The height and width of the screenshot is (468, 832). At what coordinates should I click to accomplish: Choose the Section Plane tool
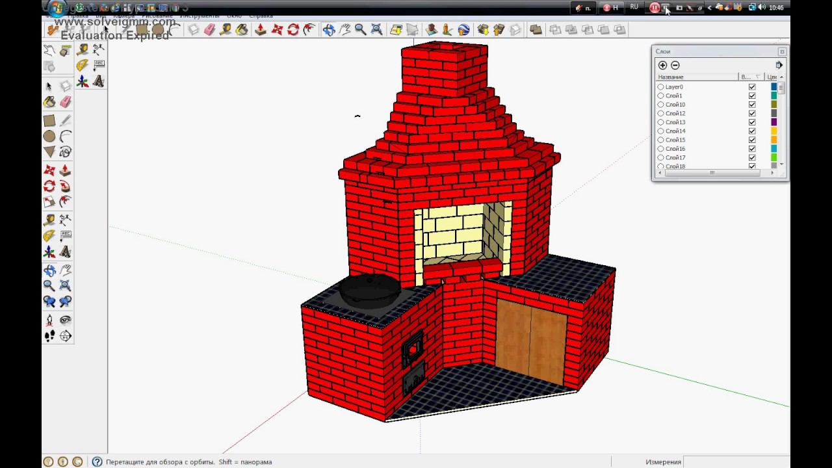coord(65,336)
